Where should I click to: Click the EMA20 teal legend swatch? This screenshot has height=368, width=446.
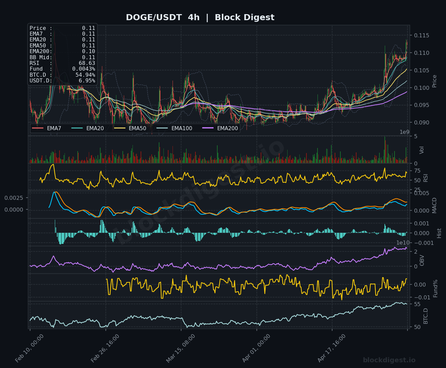click(x=77, y=128)
